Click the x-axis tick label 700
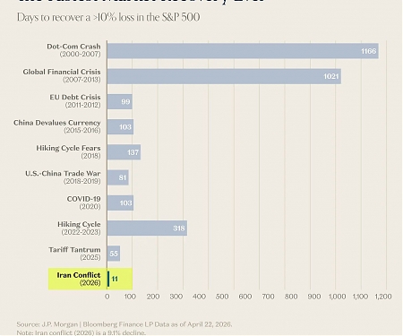 click(x=268, y=297)
